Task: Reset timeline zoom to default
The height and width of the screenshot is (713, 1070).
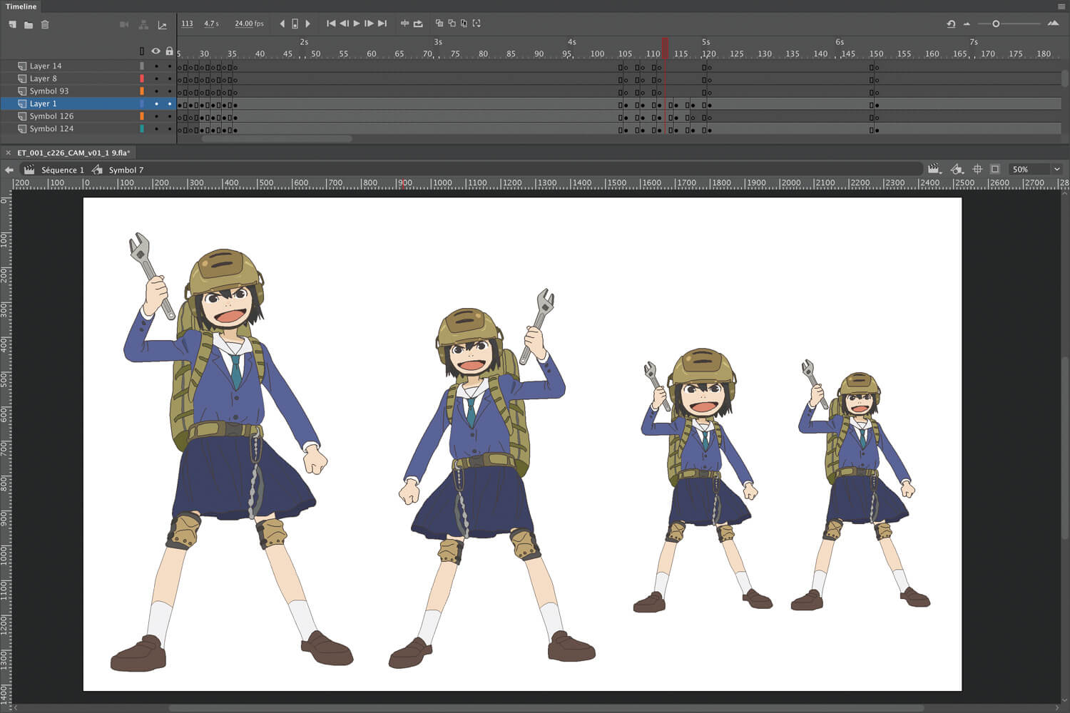Action: click(x=951, y=24)
